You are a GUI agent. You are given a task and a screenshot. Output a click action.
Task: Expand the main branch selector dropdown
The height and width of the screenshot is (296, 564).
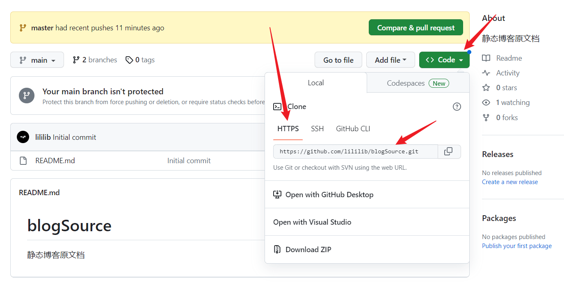coord(37,60)
